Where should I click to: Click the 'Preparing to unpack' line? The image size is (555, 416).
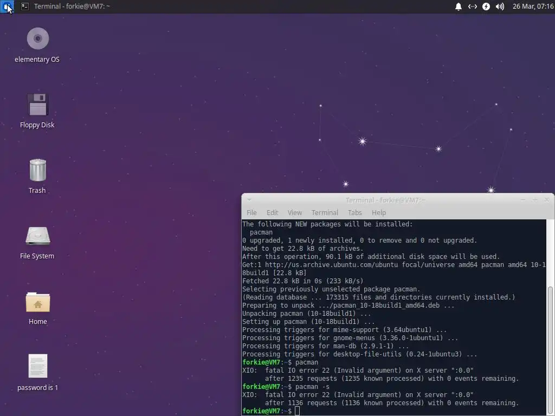(x=349, y=305)
